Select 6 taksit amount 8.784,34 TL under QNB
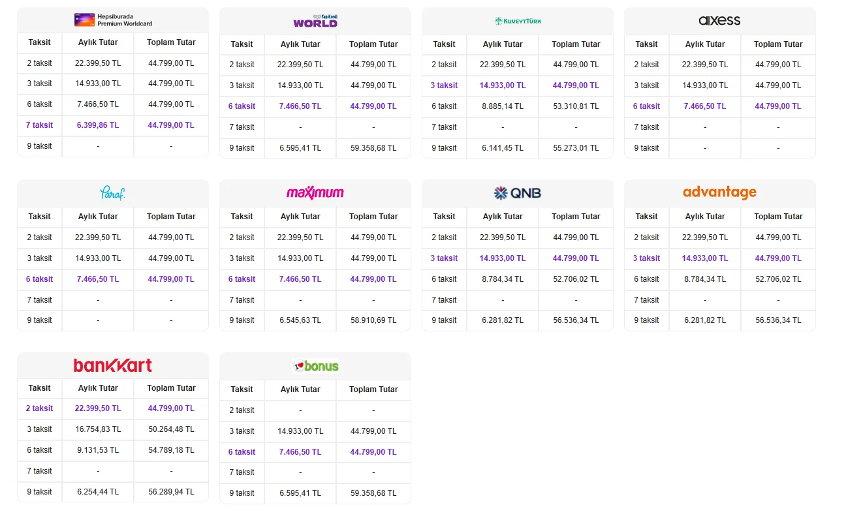 point(503,279)
